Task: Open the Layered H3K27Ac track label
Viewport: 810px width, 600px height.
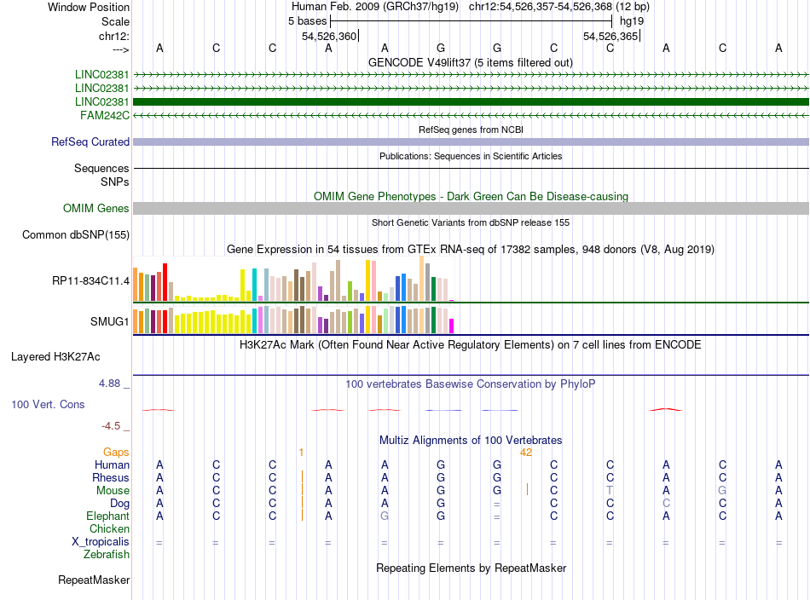Action: pyautogui.click(x=55, y=357)
